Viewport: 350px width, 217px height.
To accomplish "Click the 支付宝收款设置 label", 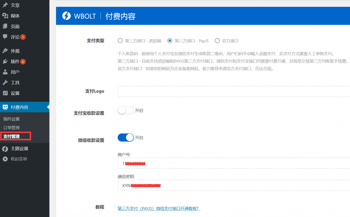I will coord(89,113).
